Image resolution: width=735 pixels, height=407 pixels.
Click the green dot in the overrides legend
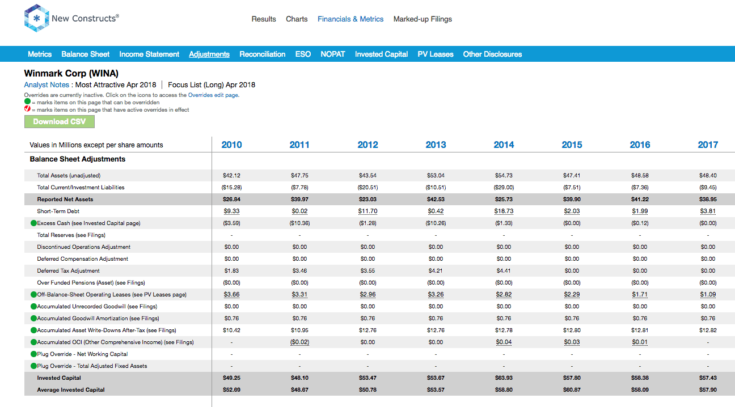coord(27,102)
